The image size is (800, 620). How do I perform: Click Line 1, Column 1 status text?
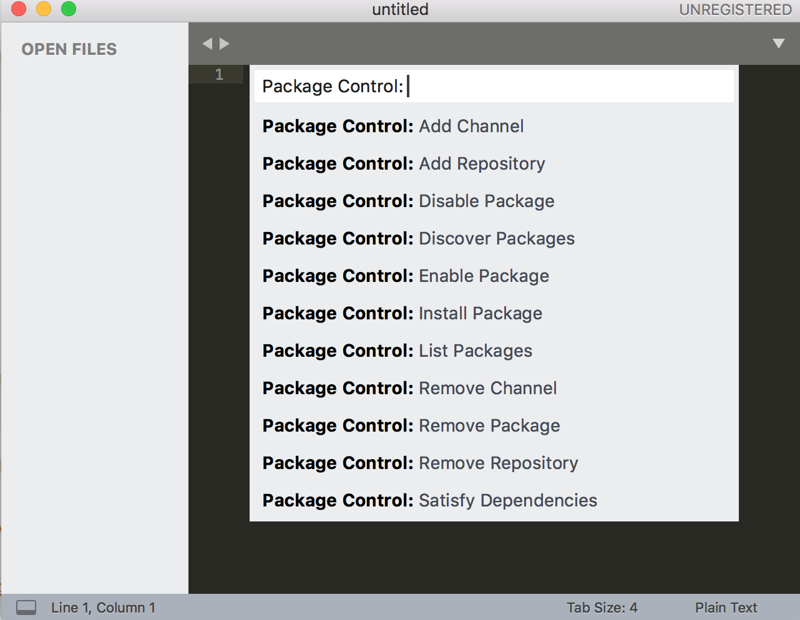103,608
